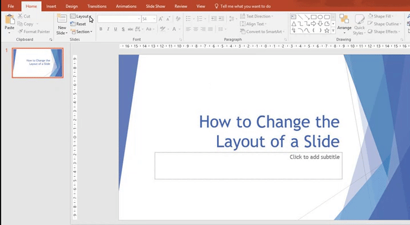Switch to the Design tab

(x=71, y=6)
